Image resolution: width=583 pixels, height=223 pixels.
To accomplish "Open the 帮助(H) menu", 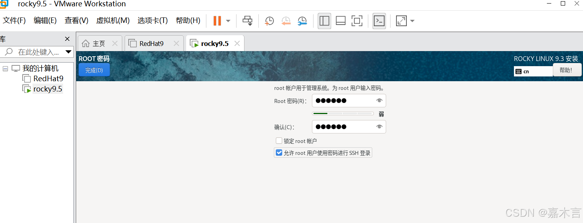I will [188, 21].
